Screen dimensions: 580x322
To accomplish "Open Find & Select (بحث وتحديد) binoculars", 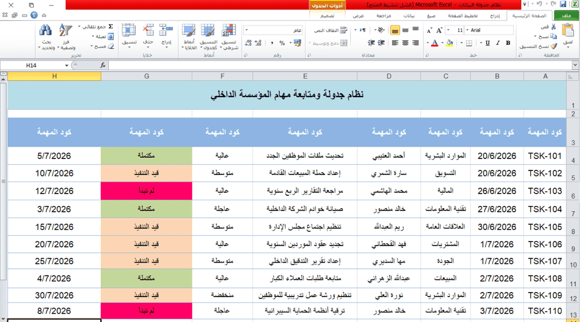I will (46, 36).
